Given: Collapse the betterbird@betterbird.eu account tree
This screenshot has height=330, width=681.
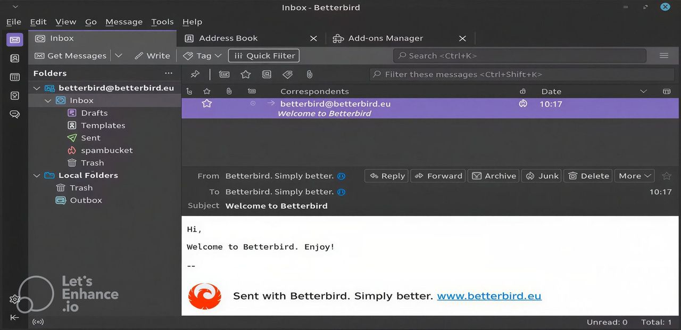Looking at the screenshot, I should 37,88.
